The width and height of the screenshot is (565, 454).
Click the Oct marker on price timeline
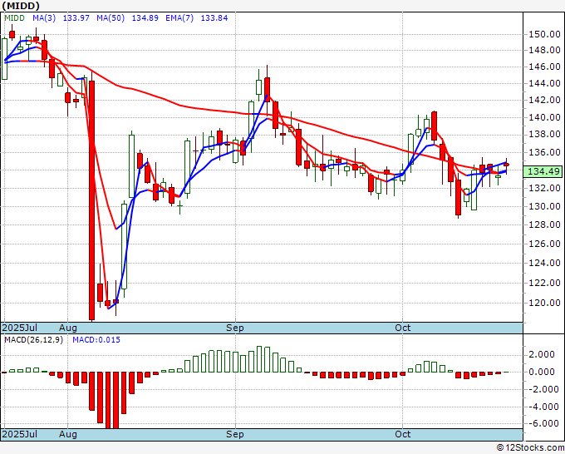(x=402, y=328)
